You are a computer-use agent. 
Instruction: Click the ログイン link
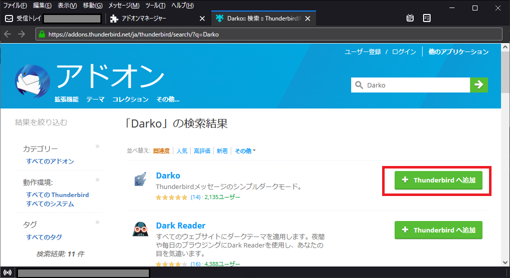404,52
